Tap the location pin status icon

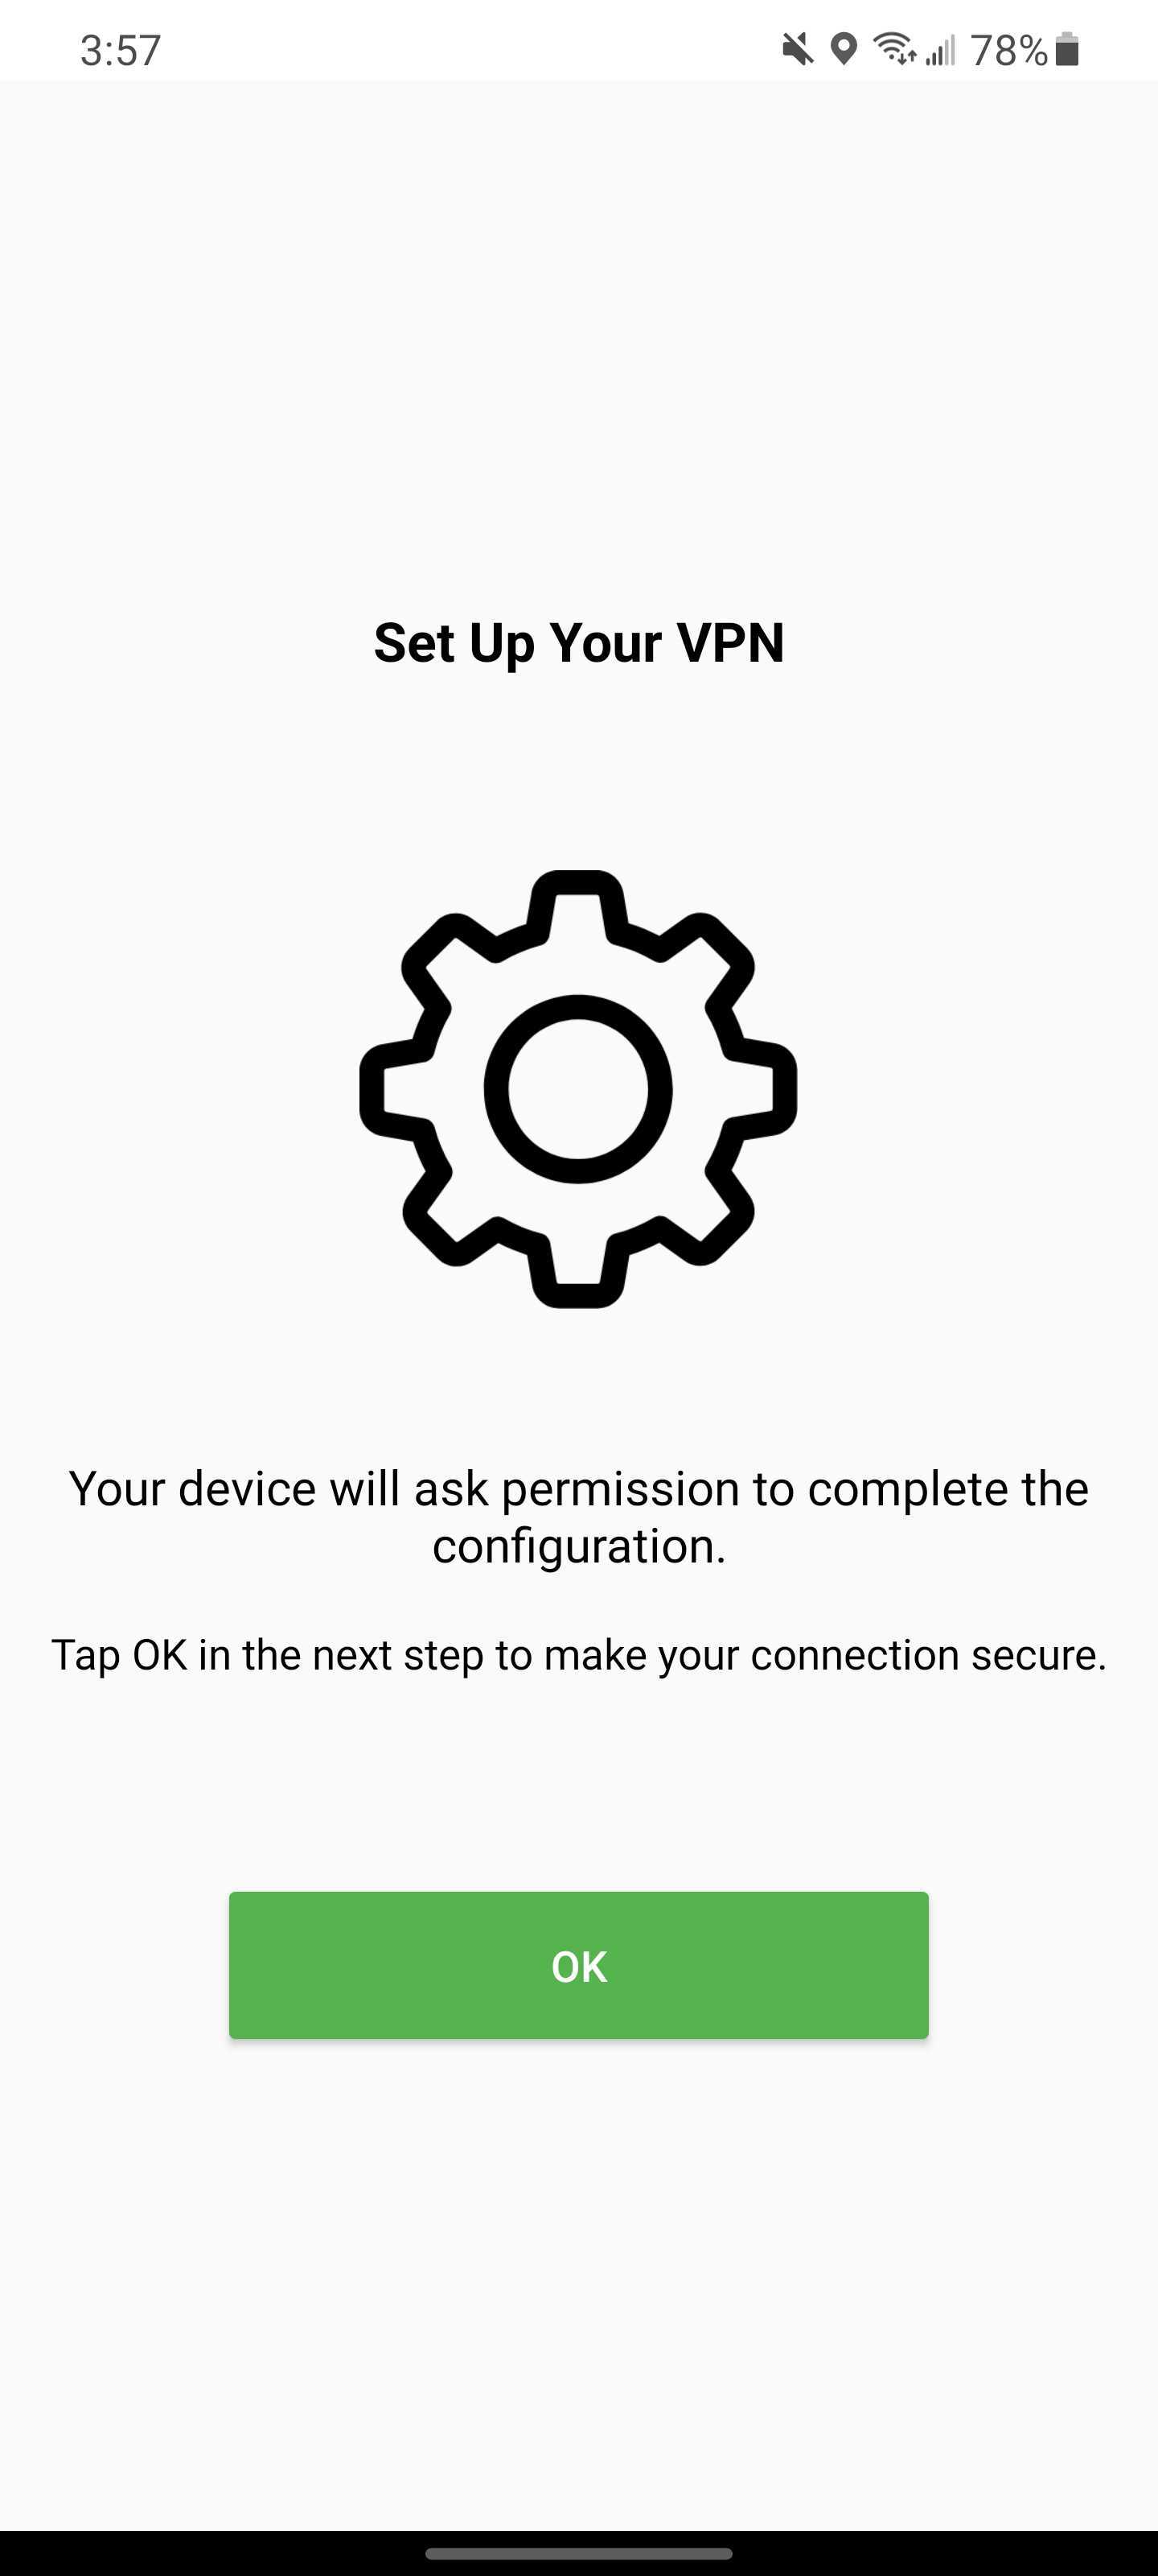coord(844,48)
